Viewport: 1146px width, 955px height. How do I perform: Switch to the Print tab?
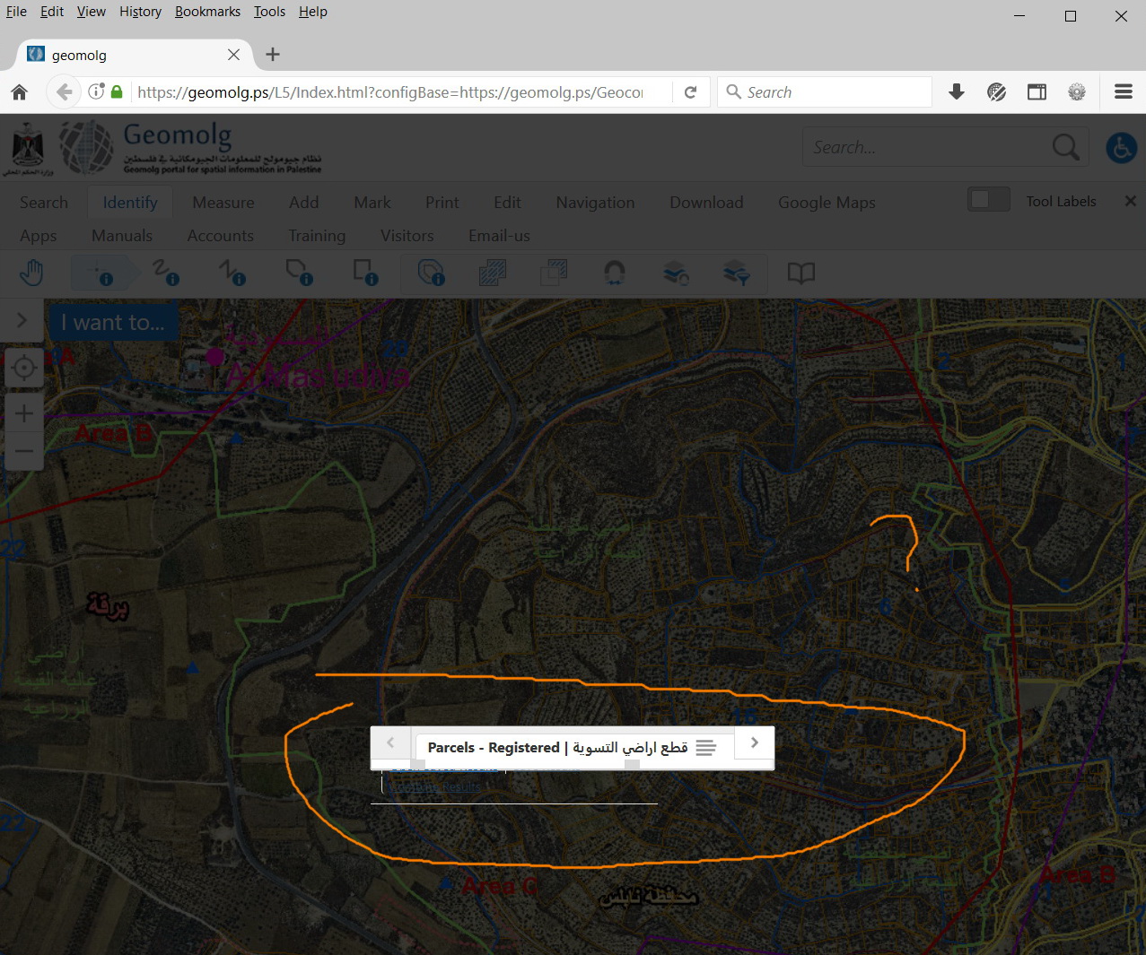pyautogui.click(x=442, y=203)
